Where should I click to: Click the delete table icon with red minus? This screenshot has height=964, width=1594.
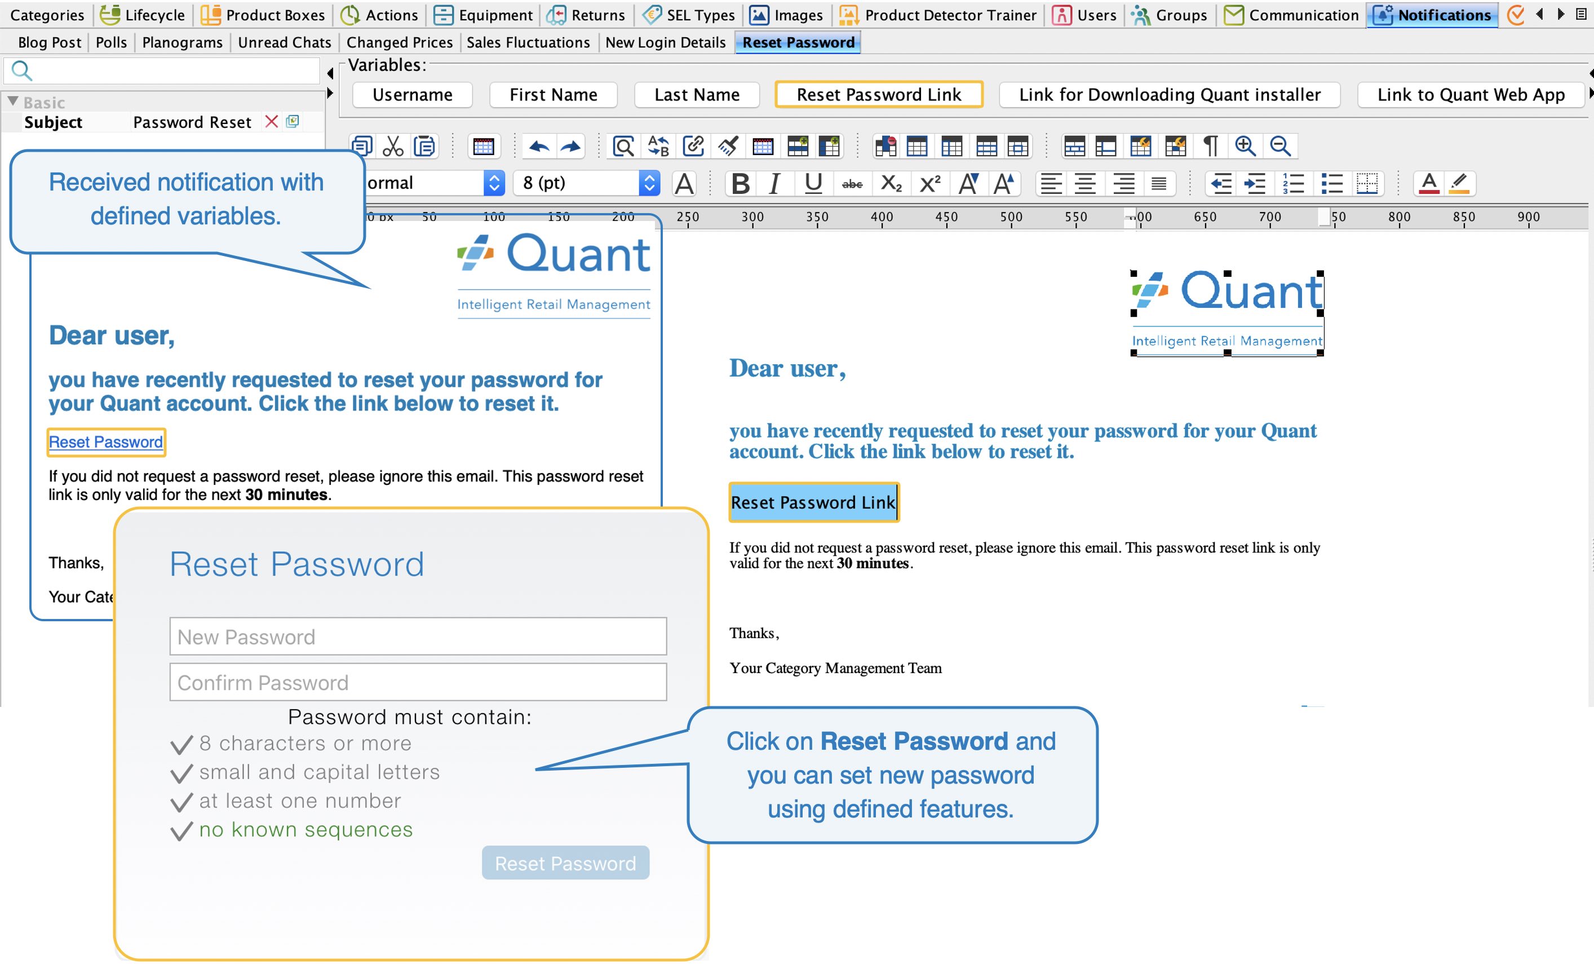(885, 146)
